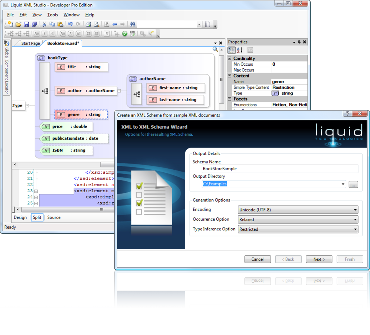Click the Save All toolbar icon
Screen dimensions: 370x335
[x=34, y=24]
